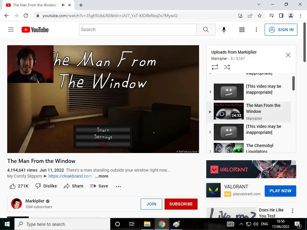This screenshot has height=230, width=307.
Task: Open the Markiplier channel name link
Action: point(35,201)
